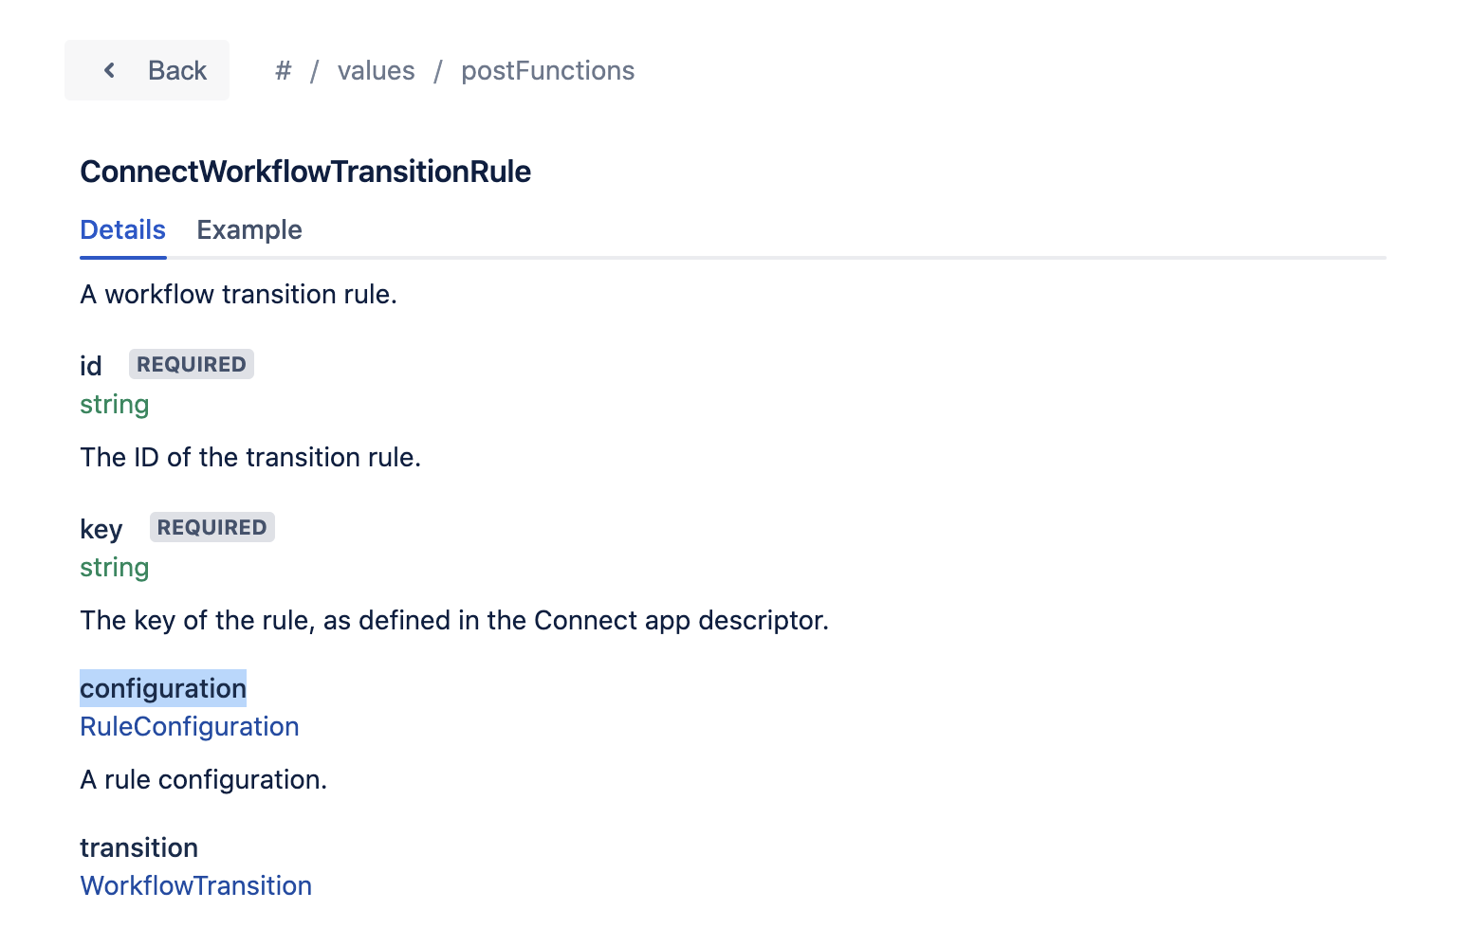The height and width of the screenshot is (946, 1472).
Task: Select the highlighted configuration field name
Action: [x=162, y=688]
